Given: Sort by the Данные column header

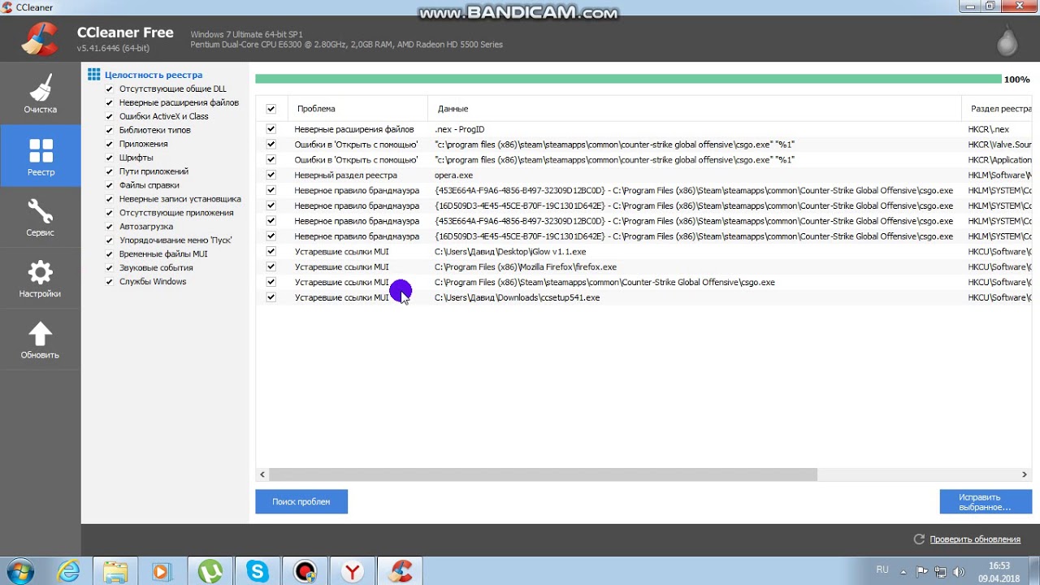Looking at the screenshot, I should (695, 109).
